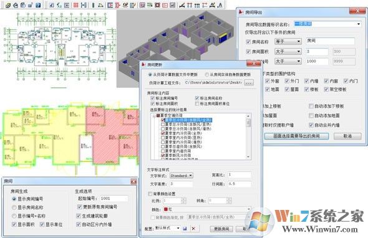
Task: Click the red grid icon in the toolbar
Action: 75,5
